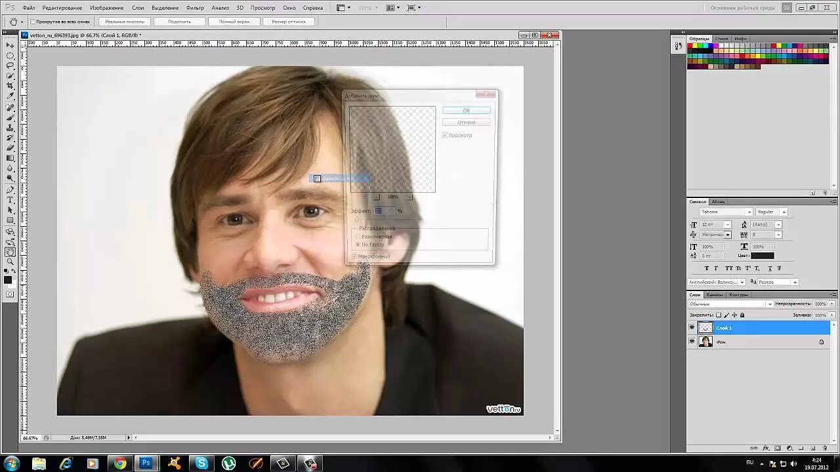The height and width of the screenshot is (472, 840).
Task: Click the Полный экран button
Action: [x=234, y=22]
